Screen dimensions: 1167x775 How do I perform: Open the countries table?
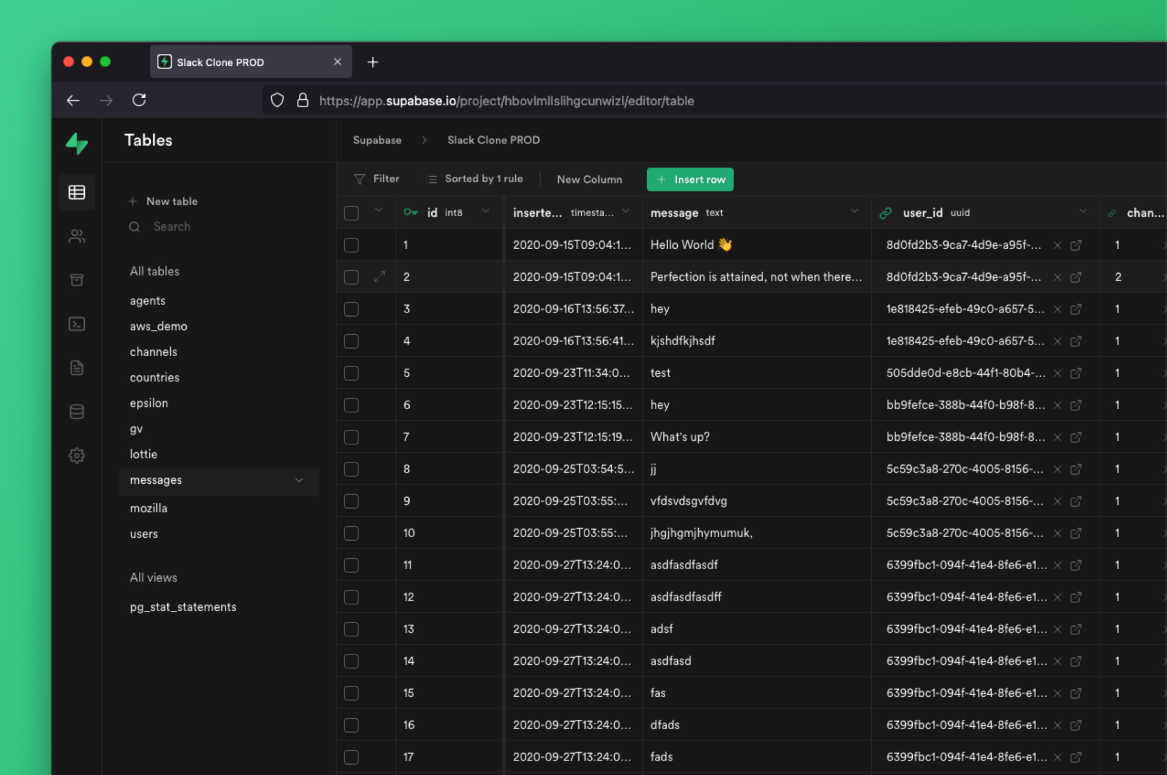click(x=155, y=377)
